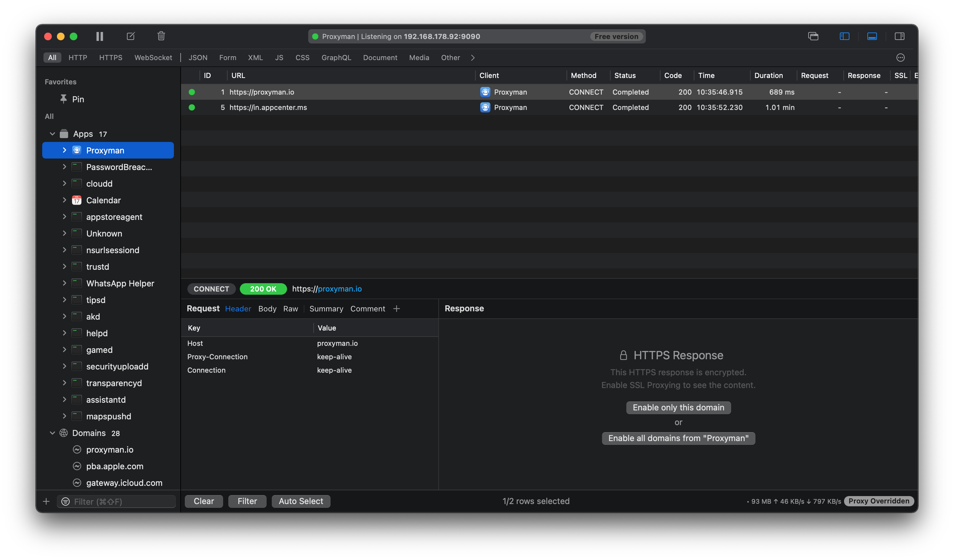This screenshot has width=954, height=560.
Task: Click the green status dot of request 1
Action: 192,92
